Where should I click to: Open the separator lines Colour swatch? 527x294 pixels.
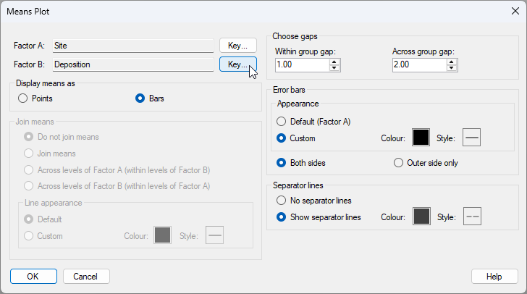coord(421,217)
